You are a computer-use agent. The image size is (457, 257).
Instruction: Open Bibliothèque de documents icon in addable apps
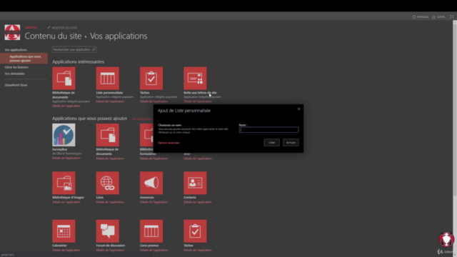pyautogui.click(x=108, y=135)
